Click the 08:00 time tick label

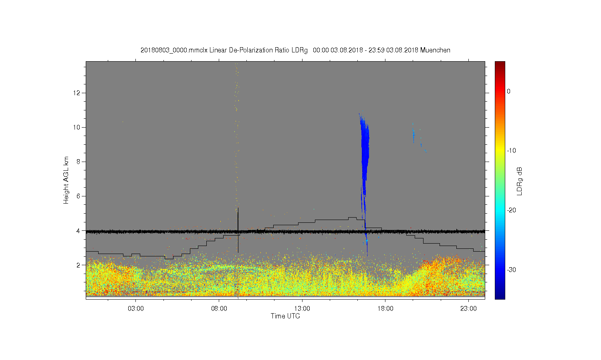(x=219, y=309)
